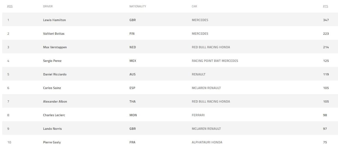Image resolution: width=338 pixels, height=147 pixels.
Task: Open Red Bull Racing Honda link in Verstappen row
Action: [x=211, y=47]
